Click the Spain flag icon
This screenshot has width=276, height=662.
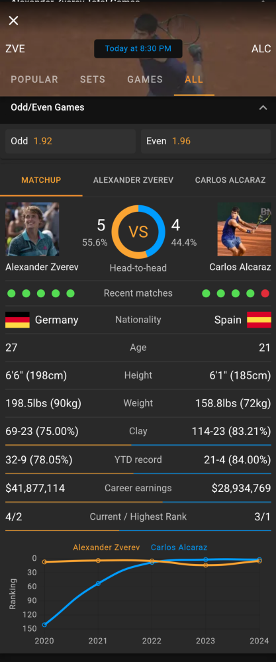[259, 320]
